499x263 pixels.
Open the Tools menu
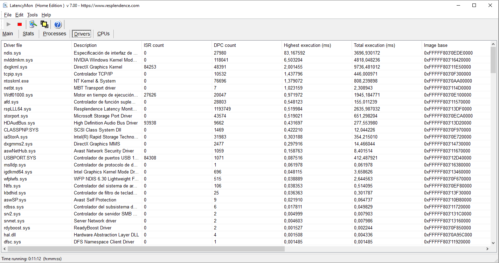click(x=32, y=15)
